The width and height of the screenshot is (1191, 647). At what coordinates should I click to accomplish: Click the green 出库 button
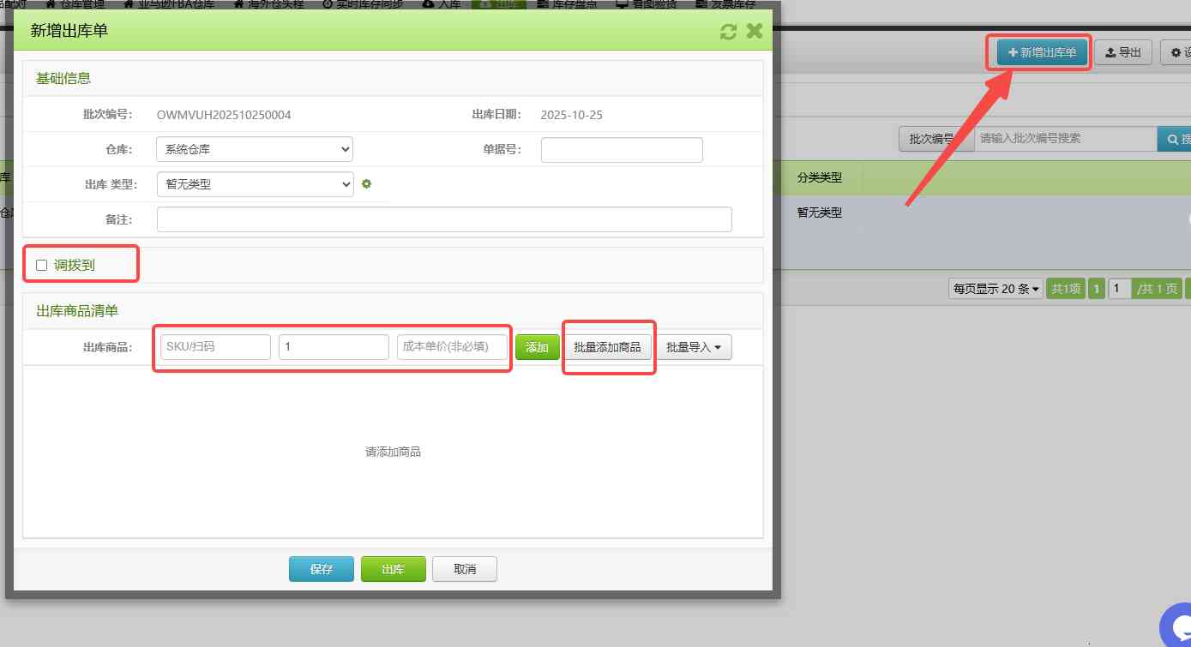(x=393, y=569)
